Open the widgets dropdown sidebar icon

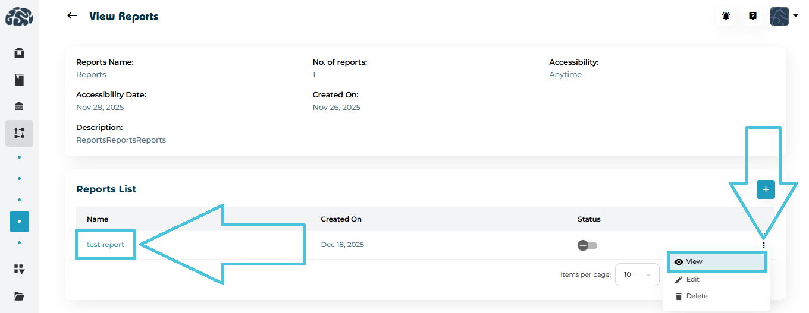[19, 269]
